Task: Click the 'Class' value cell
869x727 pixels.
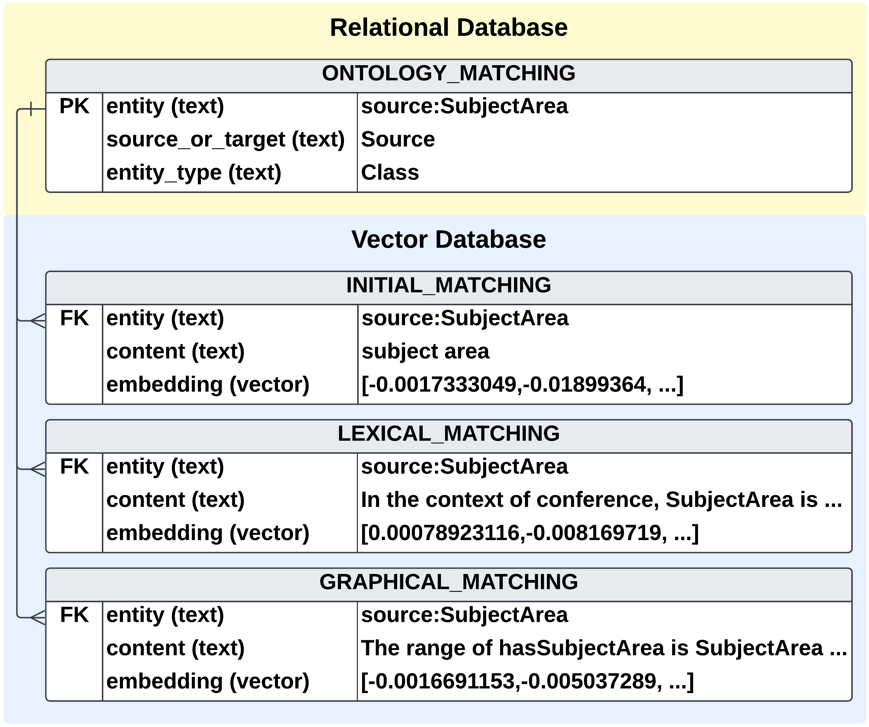Action: pos(390,173)
